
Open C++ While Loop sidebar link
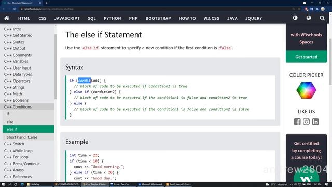point(18,151)
